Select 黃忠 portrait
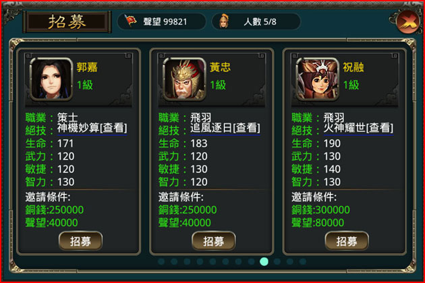Viewport: 425px width, 283px height. (184, 79)
